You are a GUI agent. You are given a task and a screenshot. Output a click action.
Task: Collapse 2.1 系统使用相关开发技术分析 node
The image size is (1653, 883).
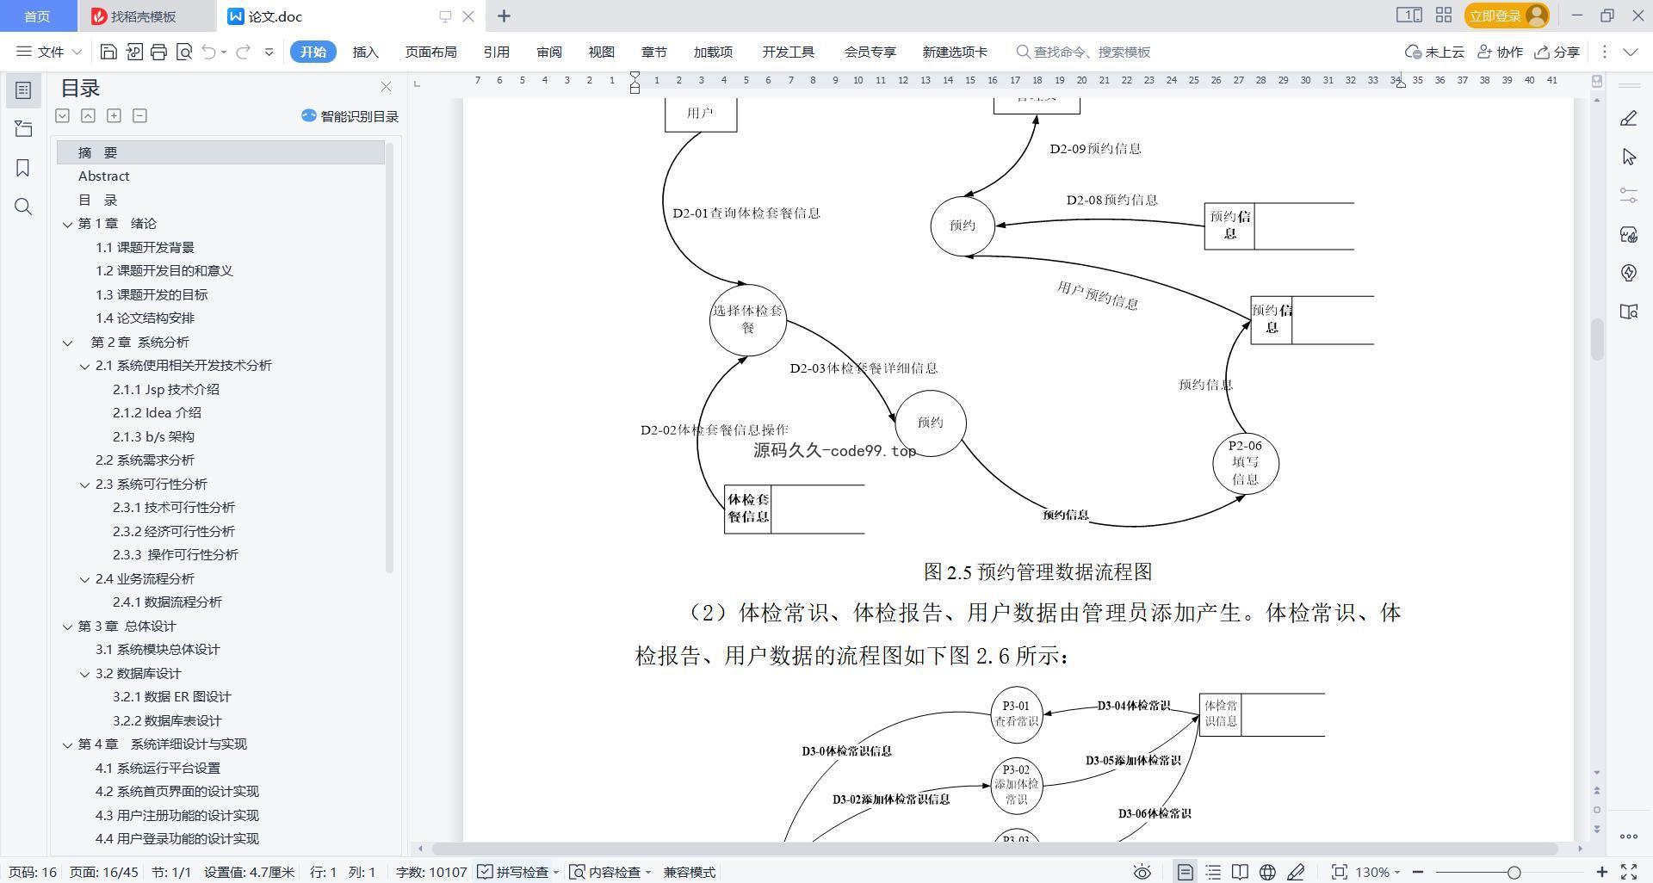point(84,366)
